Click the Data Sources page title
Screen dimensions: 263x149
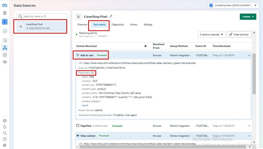pyautogui.click(x=25, y=5)
